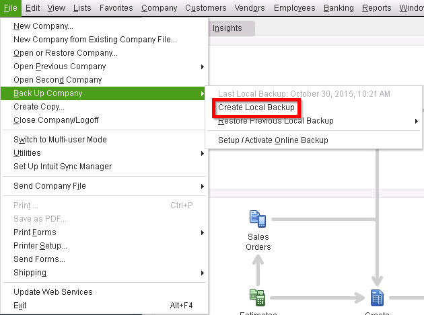The width and height of the screenshot is (424, 315).
Task: Choose Update Web Services
Action: [x=104, y=292]
